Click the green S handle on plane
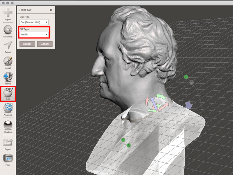Viewport: 233px width, 175px height. [123, 140]
